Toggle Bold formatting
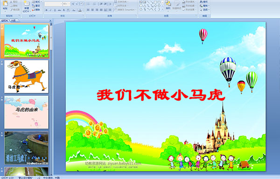This screenshot has height=179, width=280. (x=47, y=10)
